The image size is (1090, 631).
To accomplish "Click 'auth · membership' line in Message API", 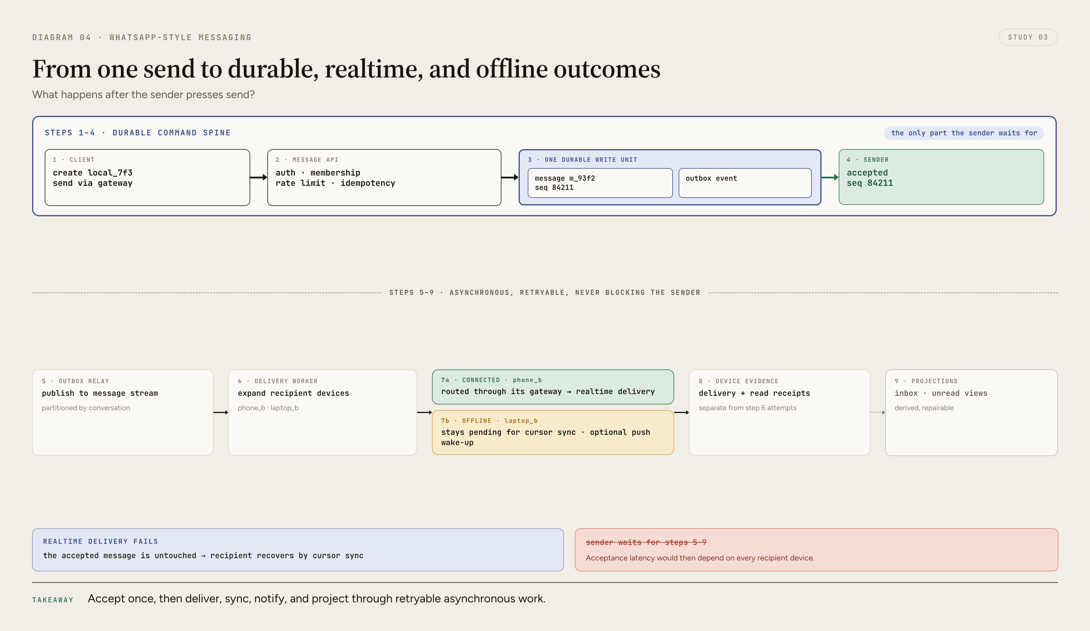I will point(318,173).
